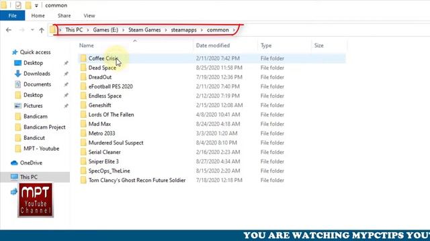Expand the chevron after 'This PC' breadcrumb
The width and height of the screenshot is (430, 241).
coord(88,30)
